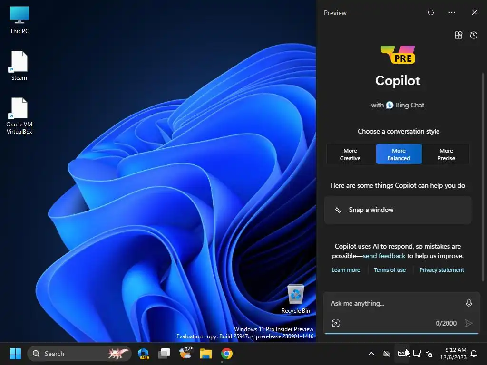The image size is (487, 365).
Task: Show hidden system tray icons
Action: [371, 354]
